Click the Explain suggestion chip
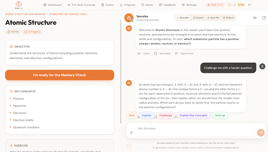The width and height of the screenshot is (268, 152). point(147,115)
